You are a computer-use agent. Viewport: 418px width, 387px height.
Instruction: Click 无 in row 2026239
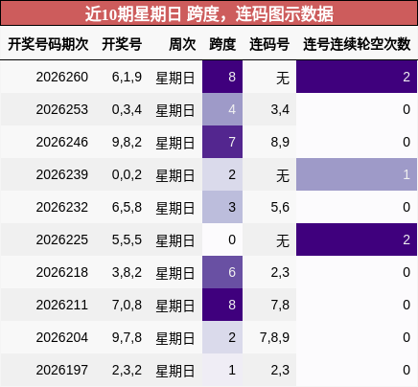pyautogui.click(x=283, y=175)
